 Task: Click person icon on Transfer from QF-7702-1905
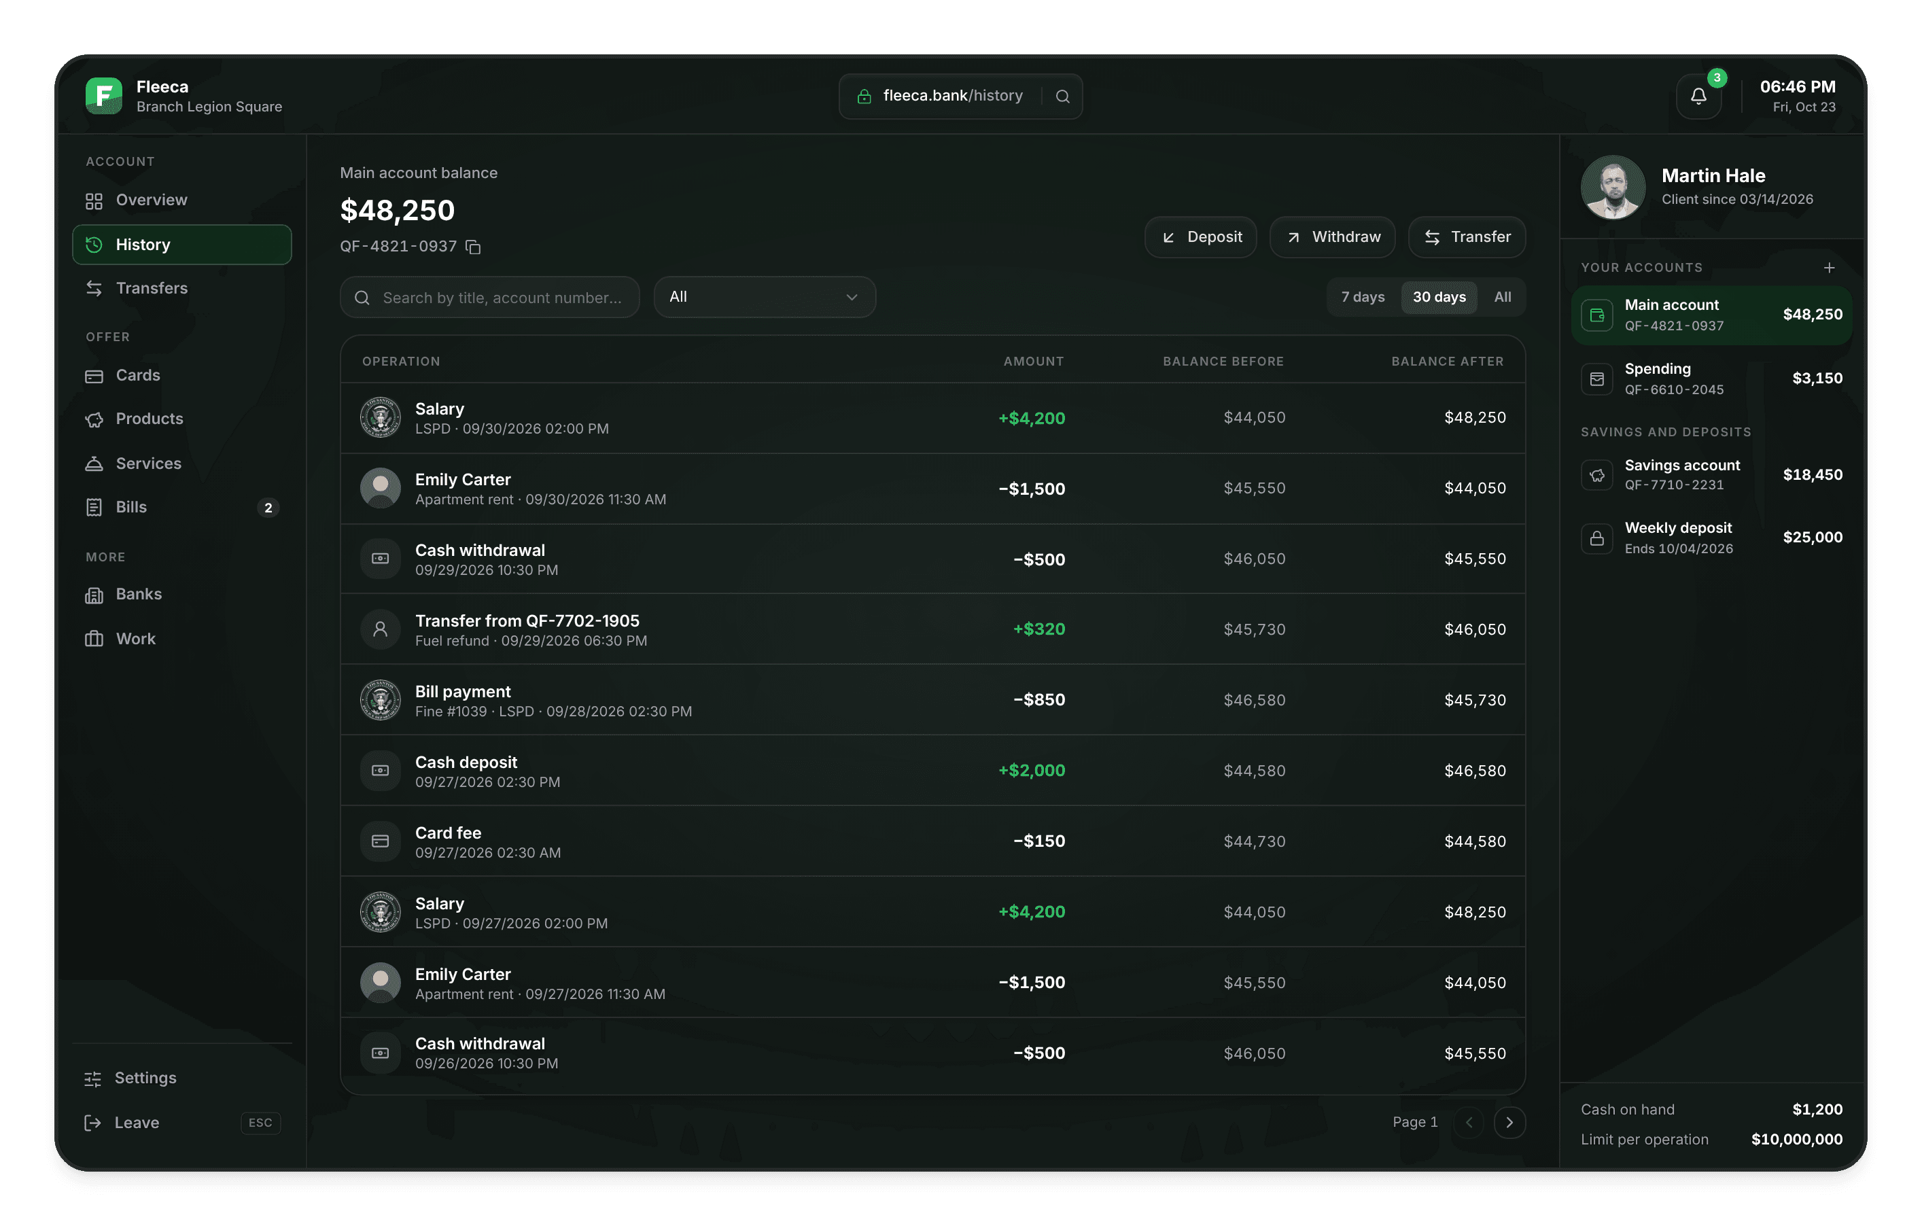pos(380,629)
